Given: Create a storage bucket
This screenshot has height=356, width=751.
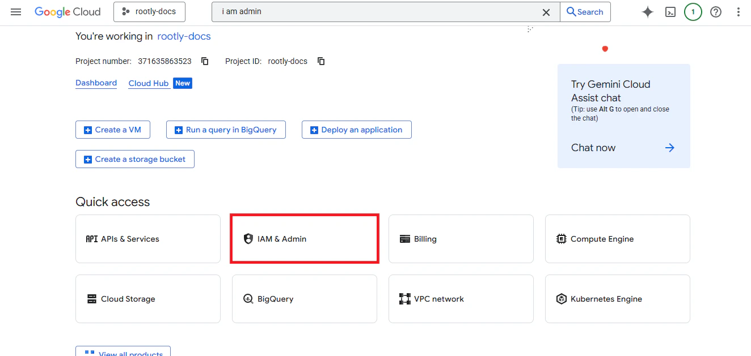Looking at the screenshot, I should (x=134, y=159).
